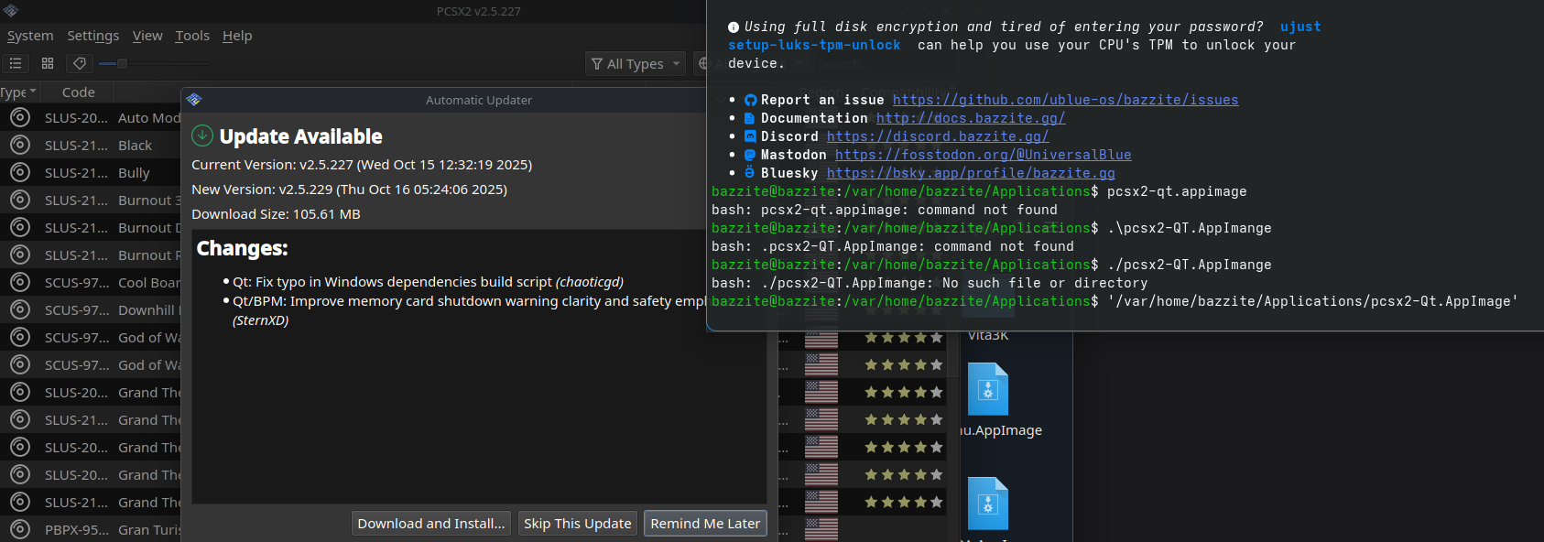
Task: Open the Bazzite Discord link
Action: [x=937, y=136]
